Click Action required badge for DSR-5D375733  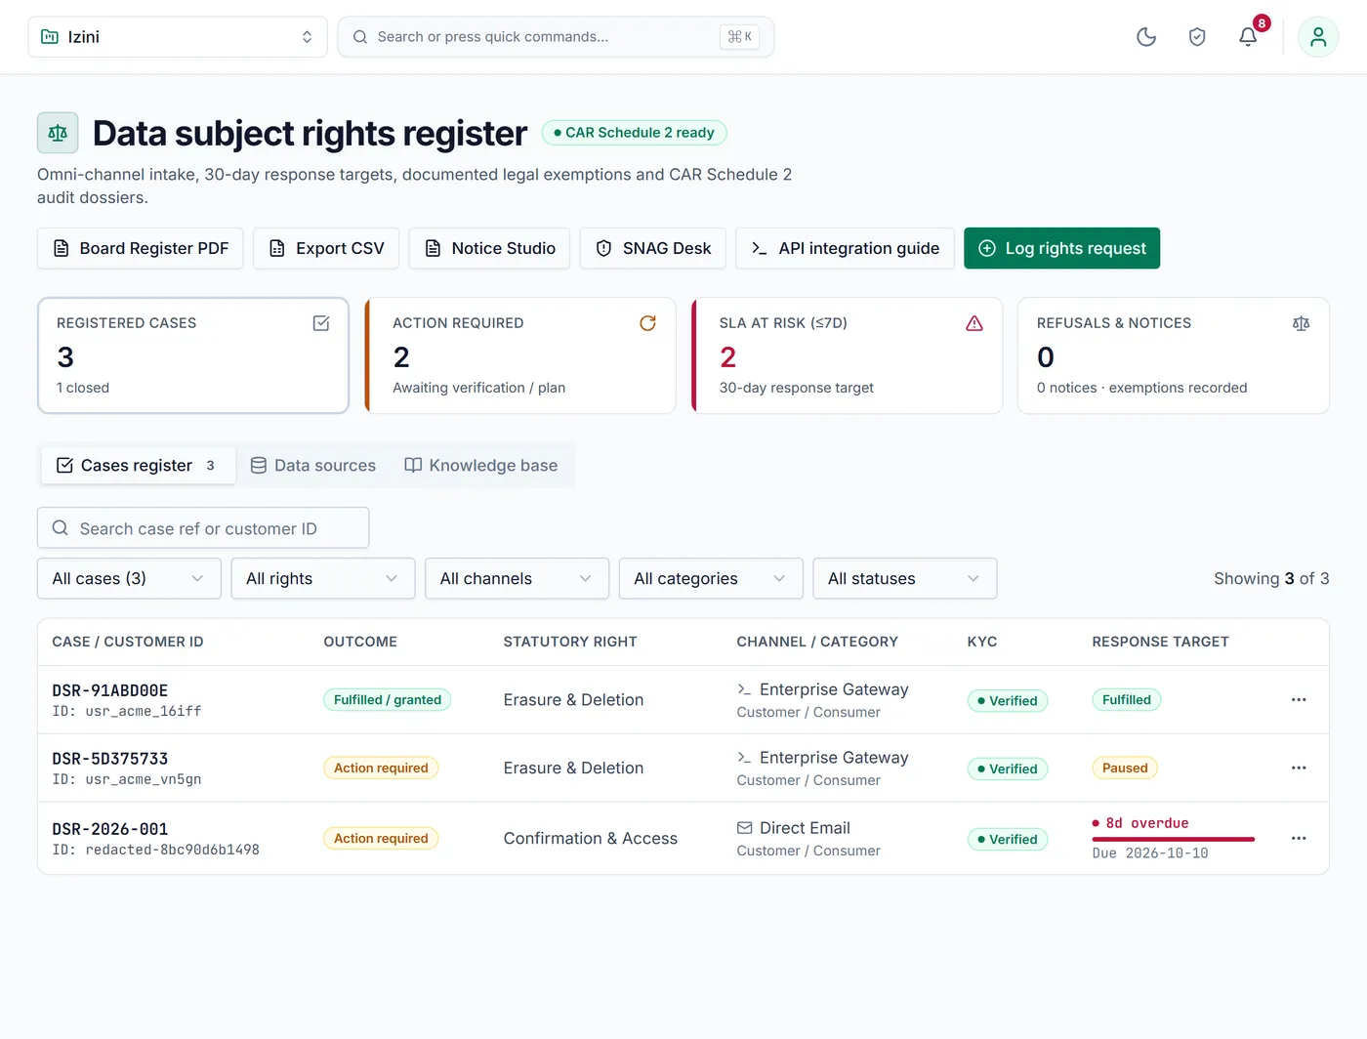381,769
